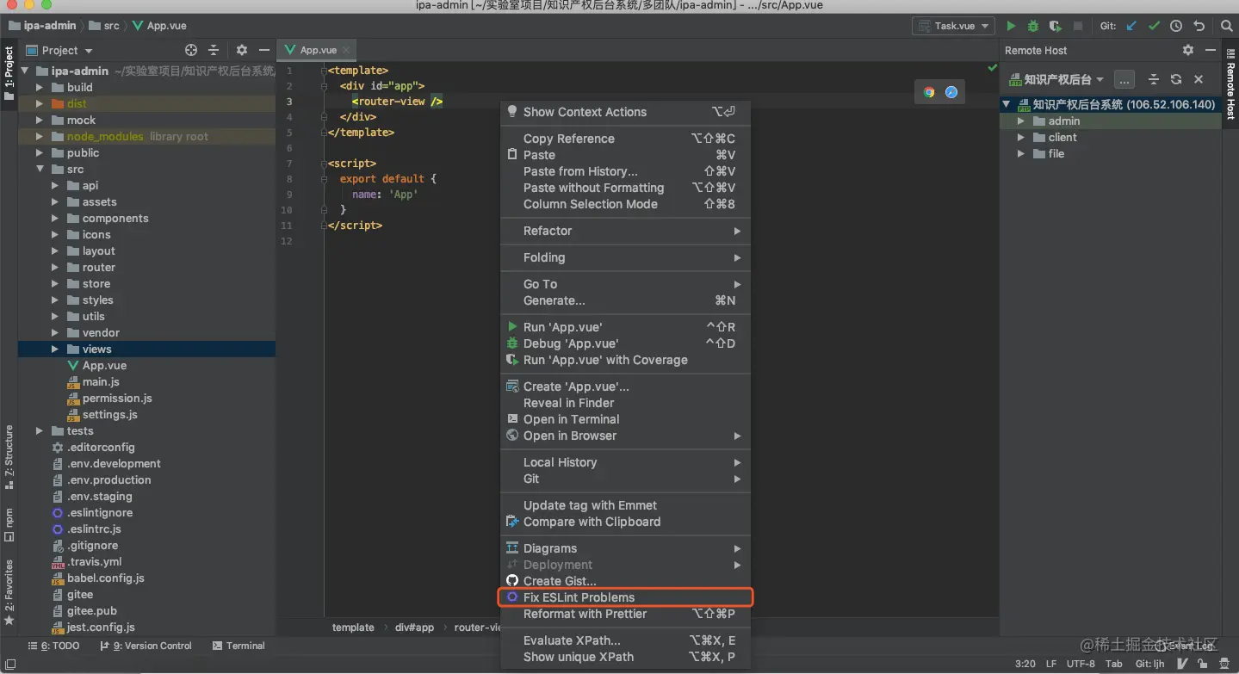Viewport: 1239px width, 674px height.
Task: Choose Reformat with Prettier
Action: [x=625, y=614]
